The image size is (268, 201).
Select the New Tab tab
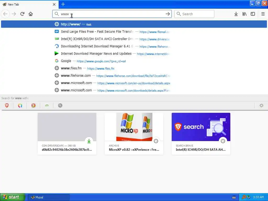coord(29,4)
